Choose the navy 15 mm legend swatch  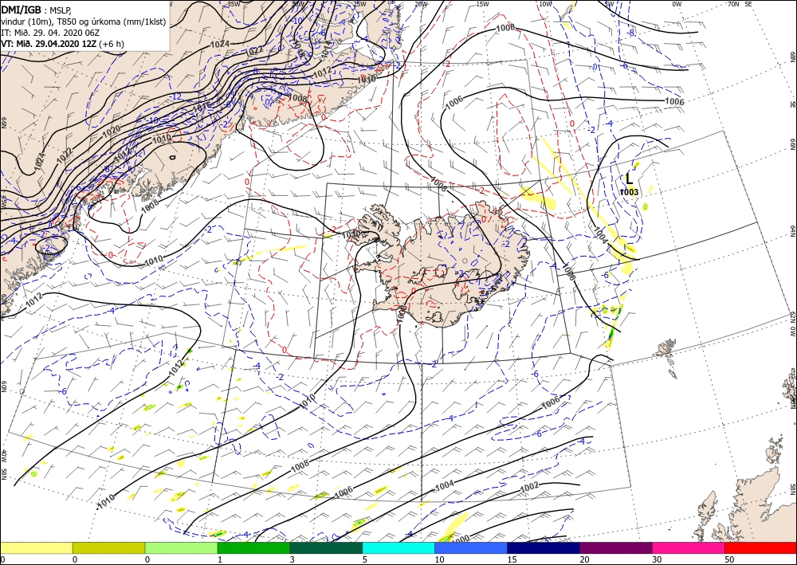pyautogui.click(x=544, y=547)
